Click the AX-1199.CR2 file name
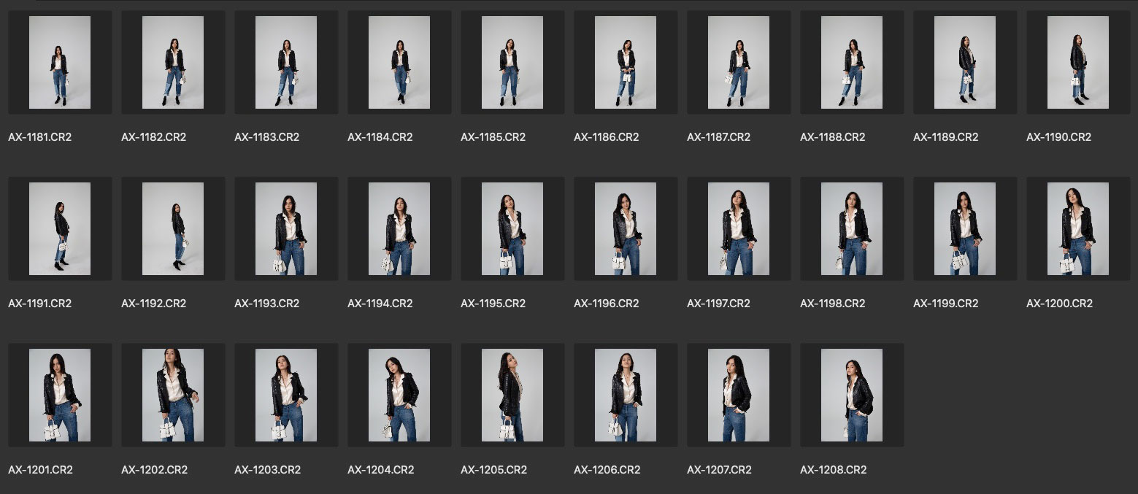This screenshot has height=494, width=1138. (946, 304)
